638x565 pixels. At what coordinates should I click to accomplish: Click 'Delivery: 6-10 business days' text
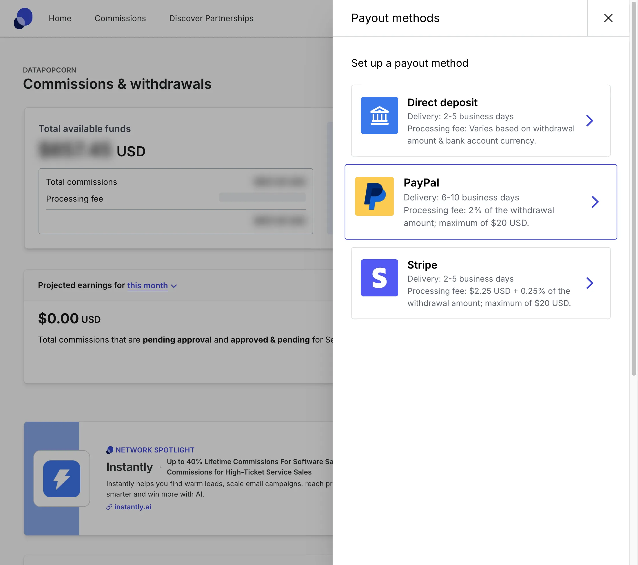(x=461, y=198)
